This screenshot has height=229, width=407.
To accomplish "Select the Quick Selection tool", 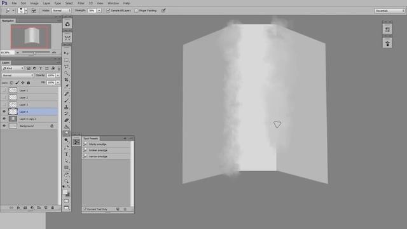I will 66,73.
